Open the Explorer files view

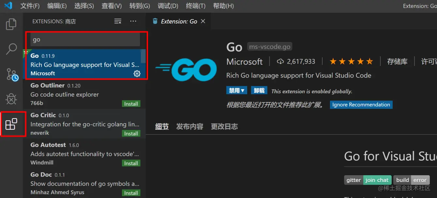tap(11, 24)
